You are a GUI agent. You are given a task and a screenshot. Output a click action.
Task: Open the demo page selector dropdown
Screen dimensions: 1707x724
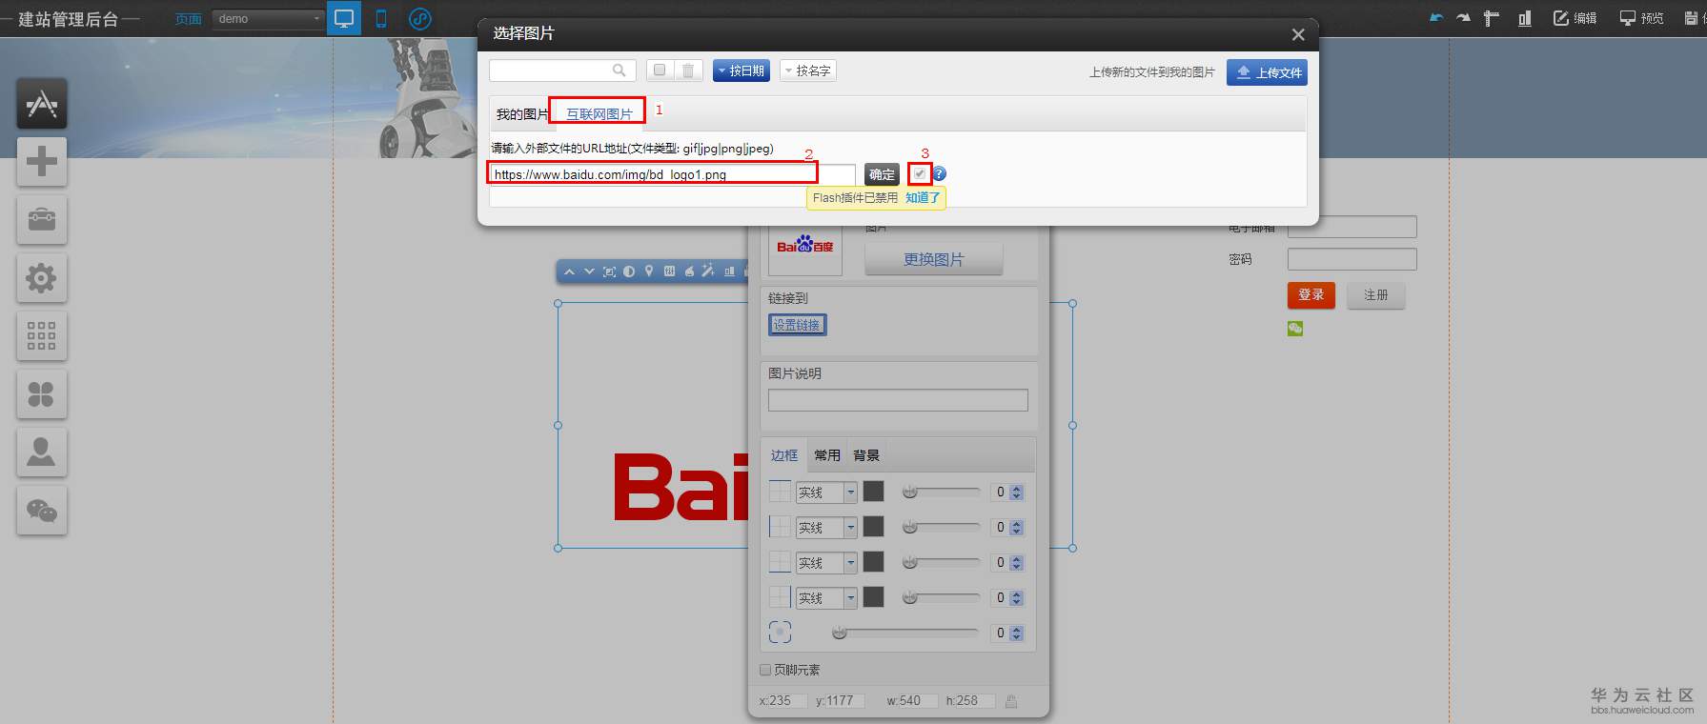(x=268, y=19)
